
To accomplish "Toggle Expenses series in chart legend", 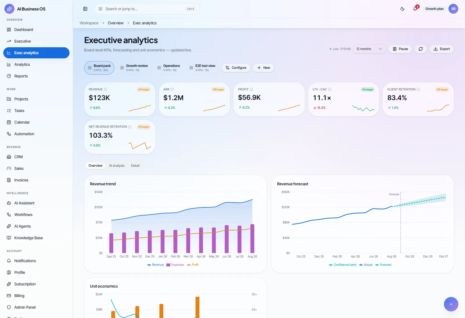I will click(x=175, y=265).
